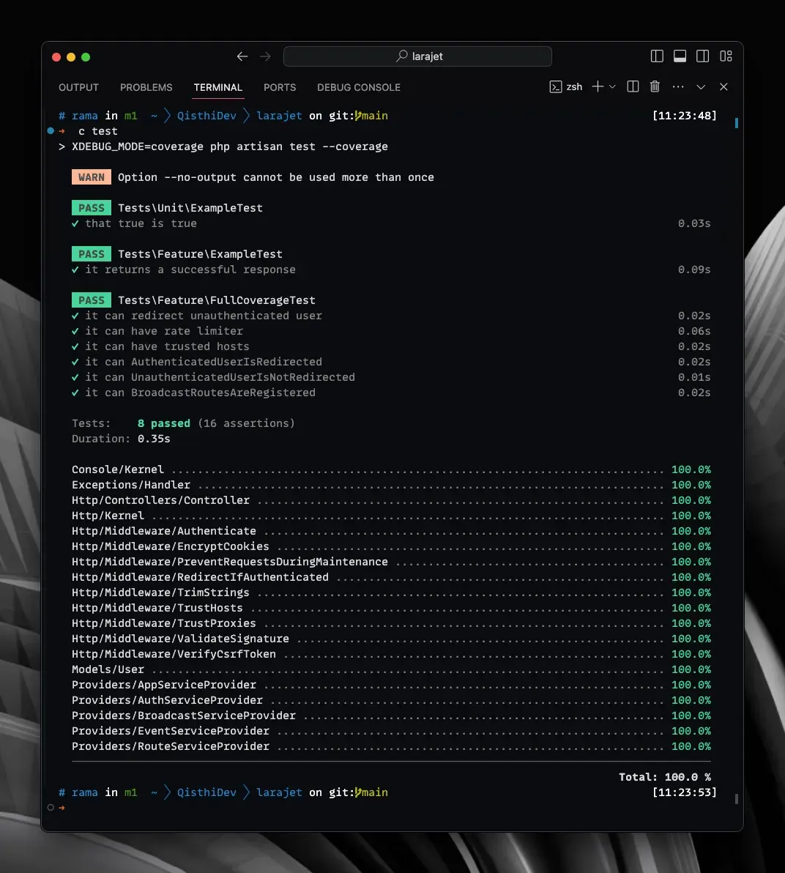Toggle the primary sidebar layout icon
This screenshot has height=873, width=785.
coord(656,56)
